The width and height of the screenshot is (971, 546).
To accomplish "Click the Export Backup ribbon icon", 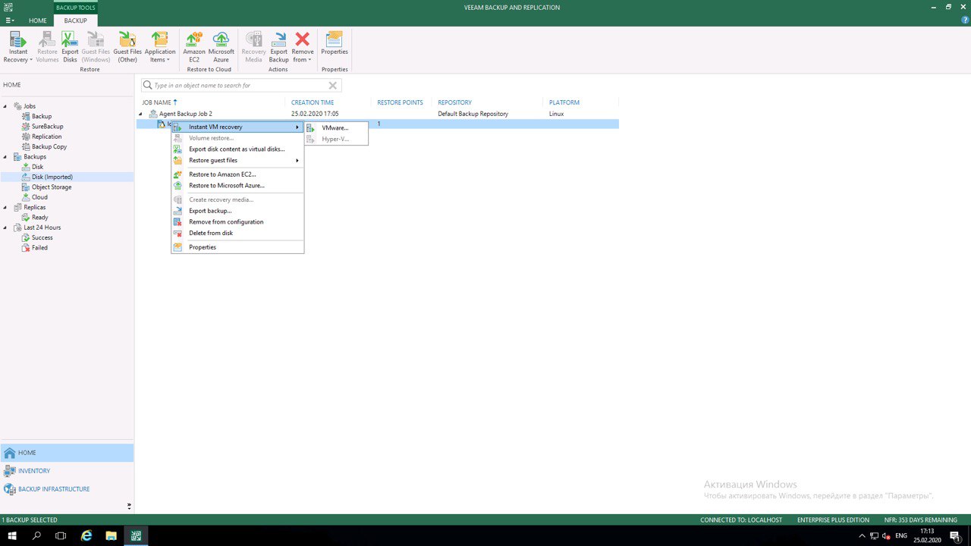I will tap(278, 48).
